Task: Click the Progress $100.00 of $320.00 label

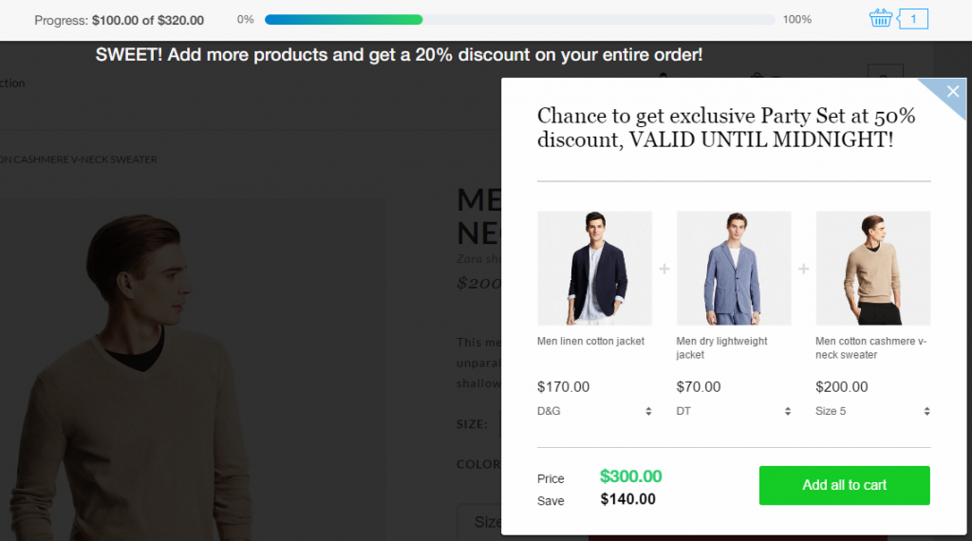Action: pos(119,19)
